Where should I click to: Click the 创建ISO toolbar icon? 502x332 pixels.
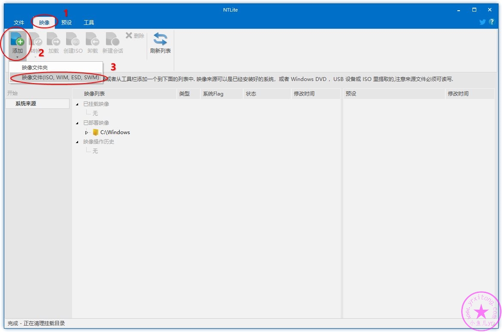(73, 39)
